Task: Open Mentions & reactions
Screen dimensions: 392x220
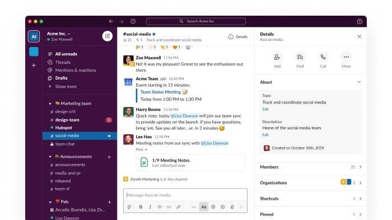Action: click(x=76, y=70)
